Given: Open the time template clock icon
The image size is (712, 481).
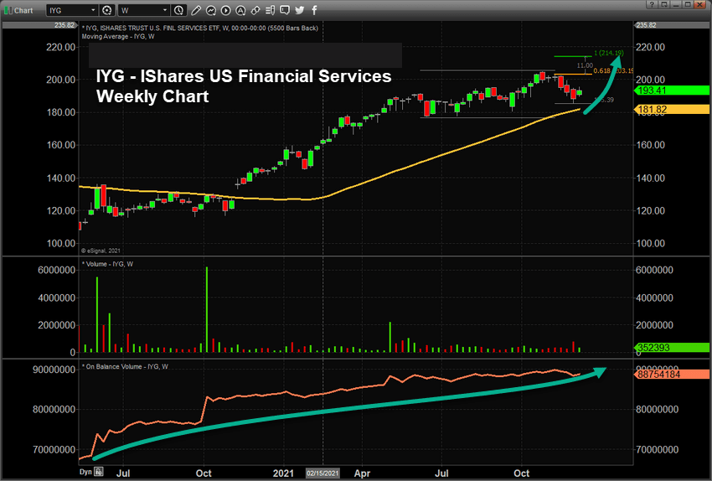Looking at the screenshot, I should coord(179,10).
